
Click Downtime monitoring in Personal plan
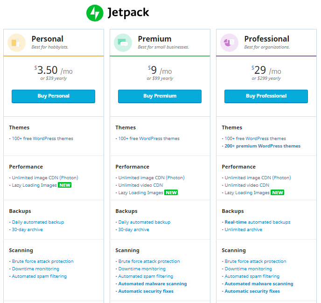click(x=35, y=269)
